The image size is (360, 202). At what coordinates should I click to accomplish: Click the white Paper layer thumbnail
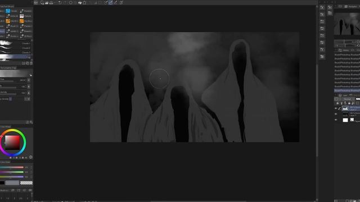click(345, 120)
